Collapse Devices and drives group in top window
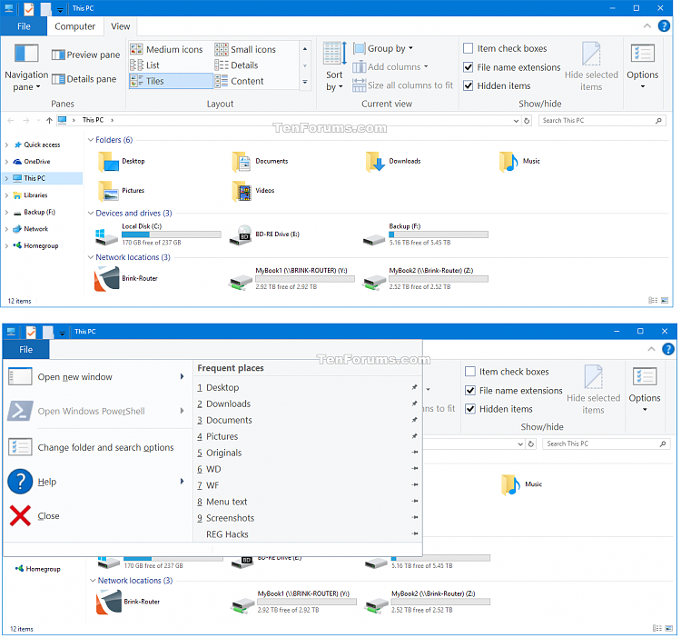This screenshot has width=681, height=638. pyautogui.click(x=91, y=213)
